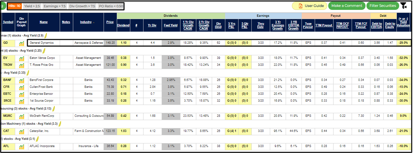This screenshot has height=153, width=413.
Task: Open the payout graph icon for AFL
Action: [x=21, y=146]
